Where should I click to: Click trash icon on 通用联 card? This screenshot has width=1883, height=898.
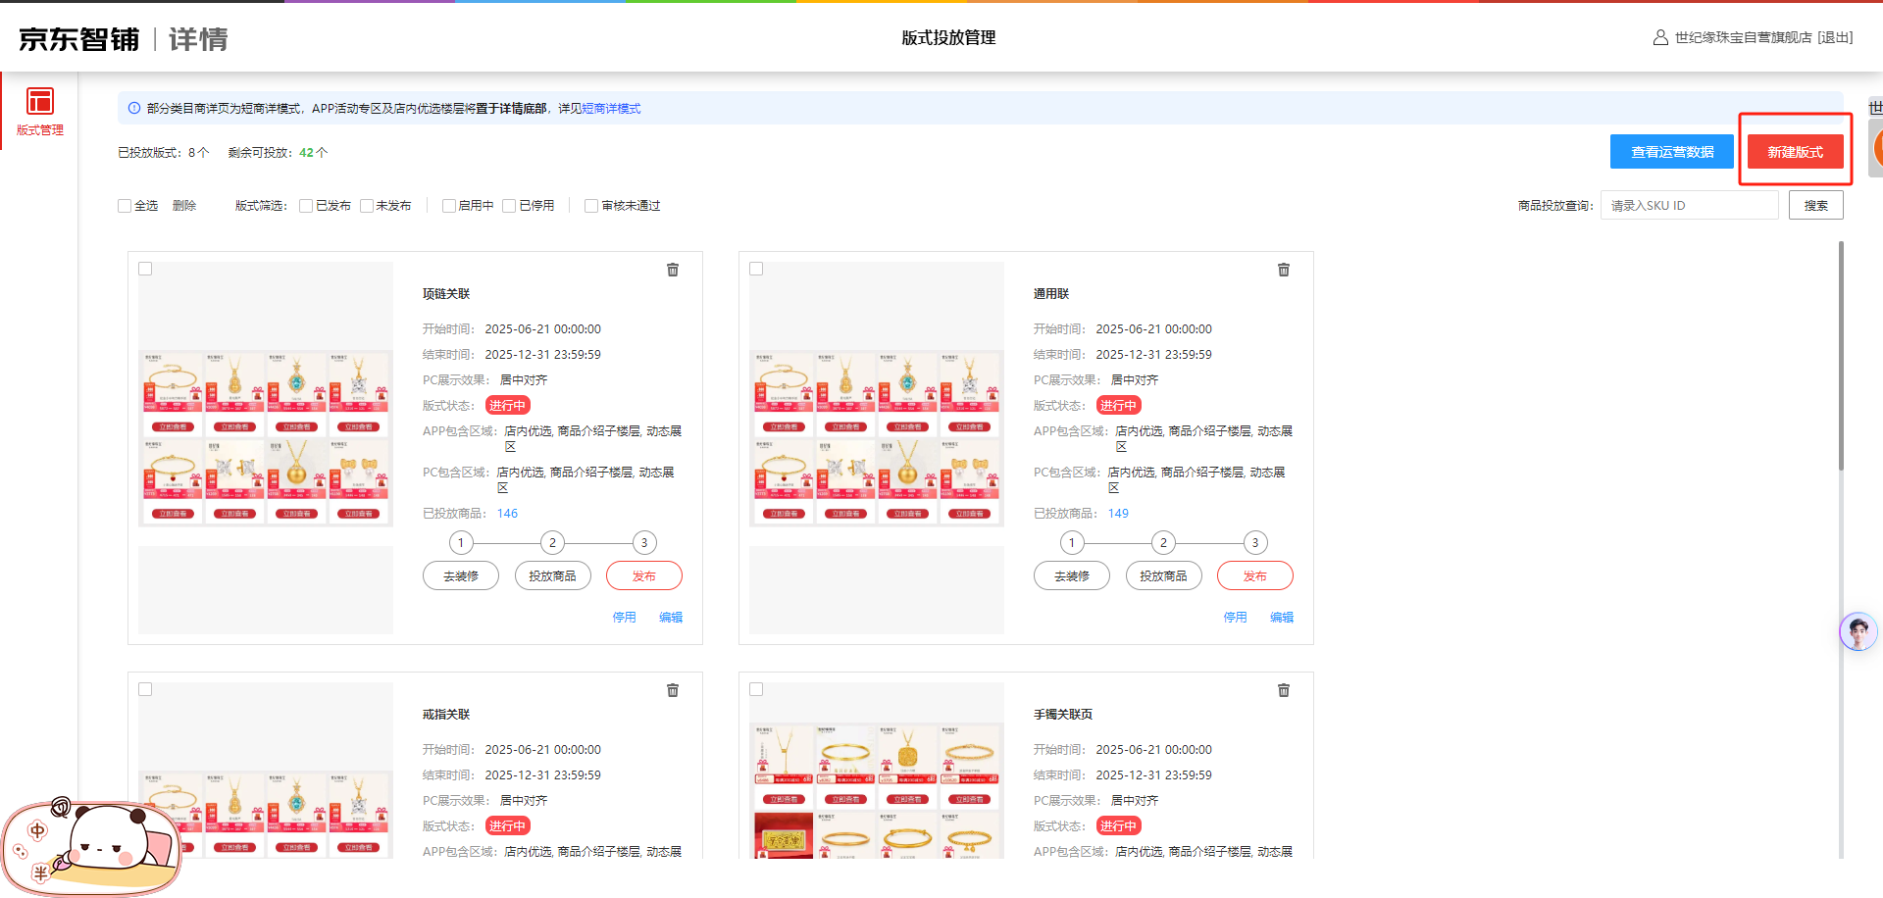click(x=1284, y=270)
